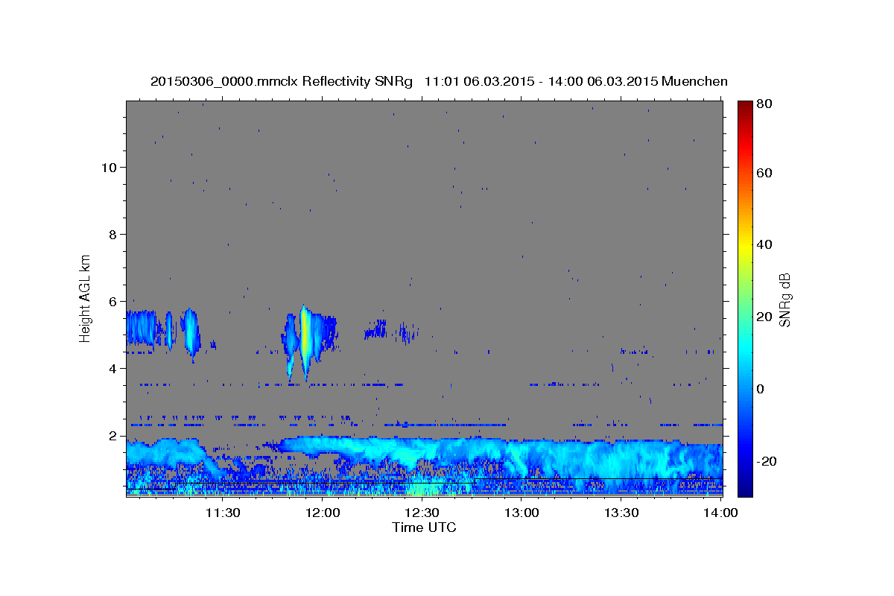Viewport: 894px width, 596px height.
Task: Click the 12:30 time tick label
Action: [422, 513]
